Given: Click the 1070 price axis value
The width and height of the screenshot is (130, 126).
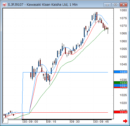Looking at the screenshot, I should (123, 26).
